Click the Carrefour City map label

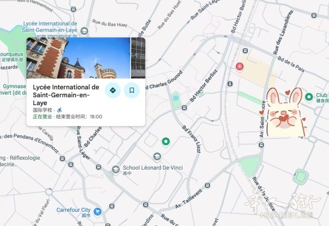(73, 210)
